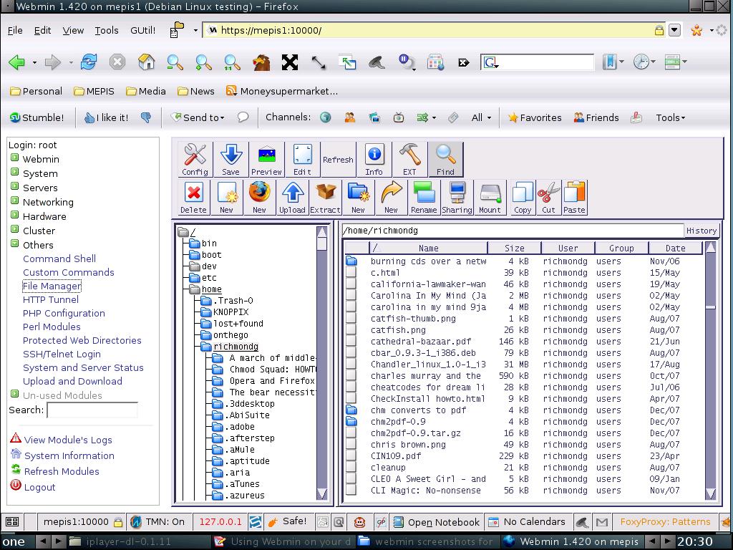Paste the file from the clipboard

[575, 198]
